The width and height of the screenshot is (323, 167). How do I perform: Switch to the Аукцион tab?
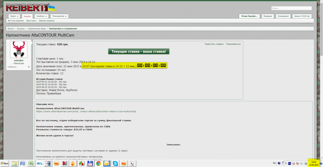point(27,16)
